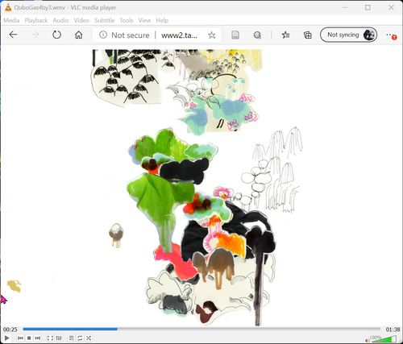This screenshot has width=403, height=344.
Task: Toggle loop repeat mode
Action: point(80,338)
